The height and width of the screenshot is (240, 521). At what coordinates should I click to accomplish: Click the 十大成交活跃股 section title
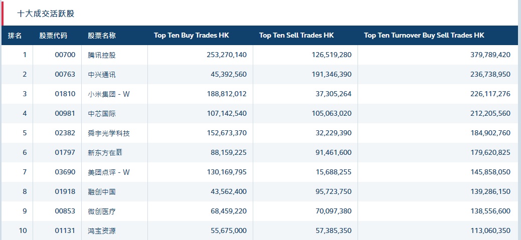(x=46, y=14)
